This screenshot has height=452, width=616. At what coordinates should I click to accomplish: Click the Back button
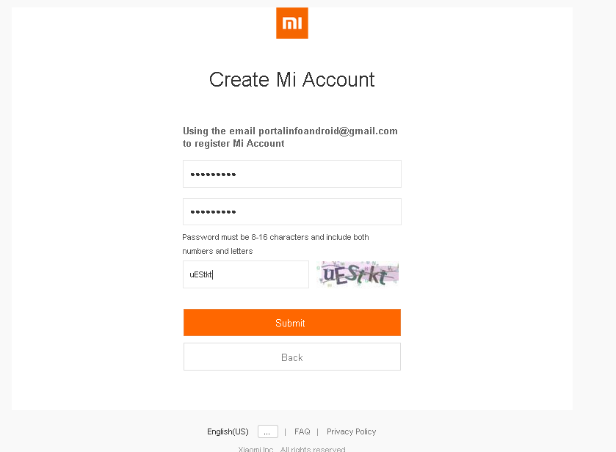click(291, 357)
